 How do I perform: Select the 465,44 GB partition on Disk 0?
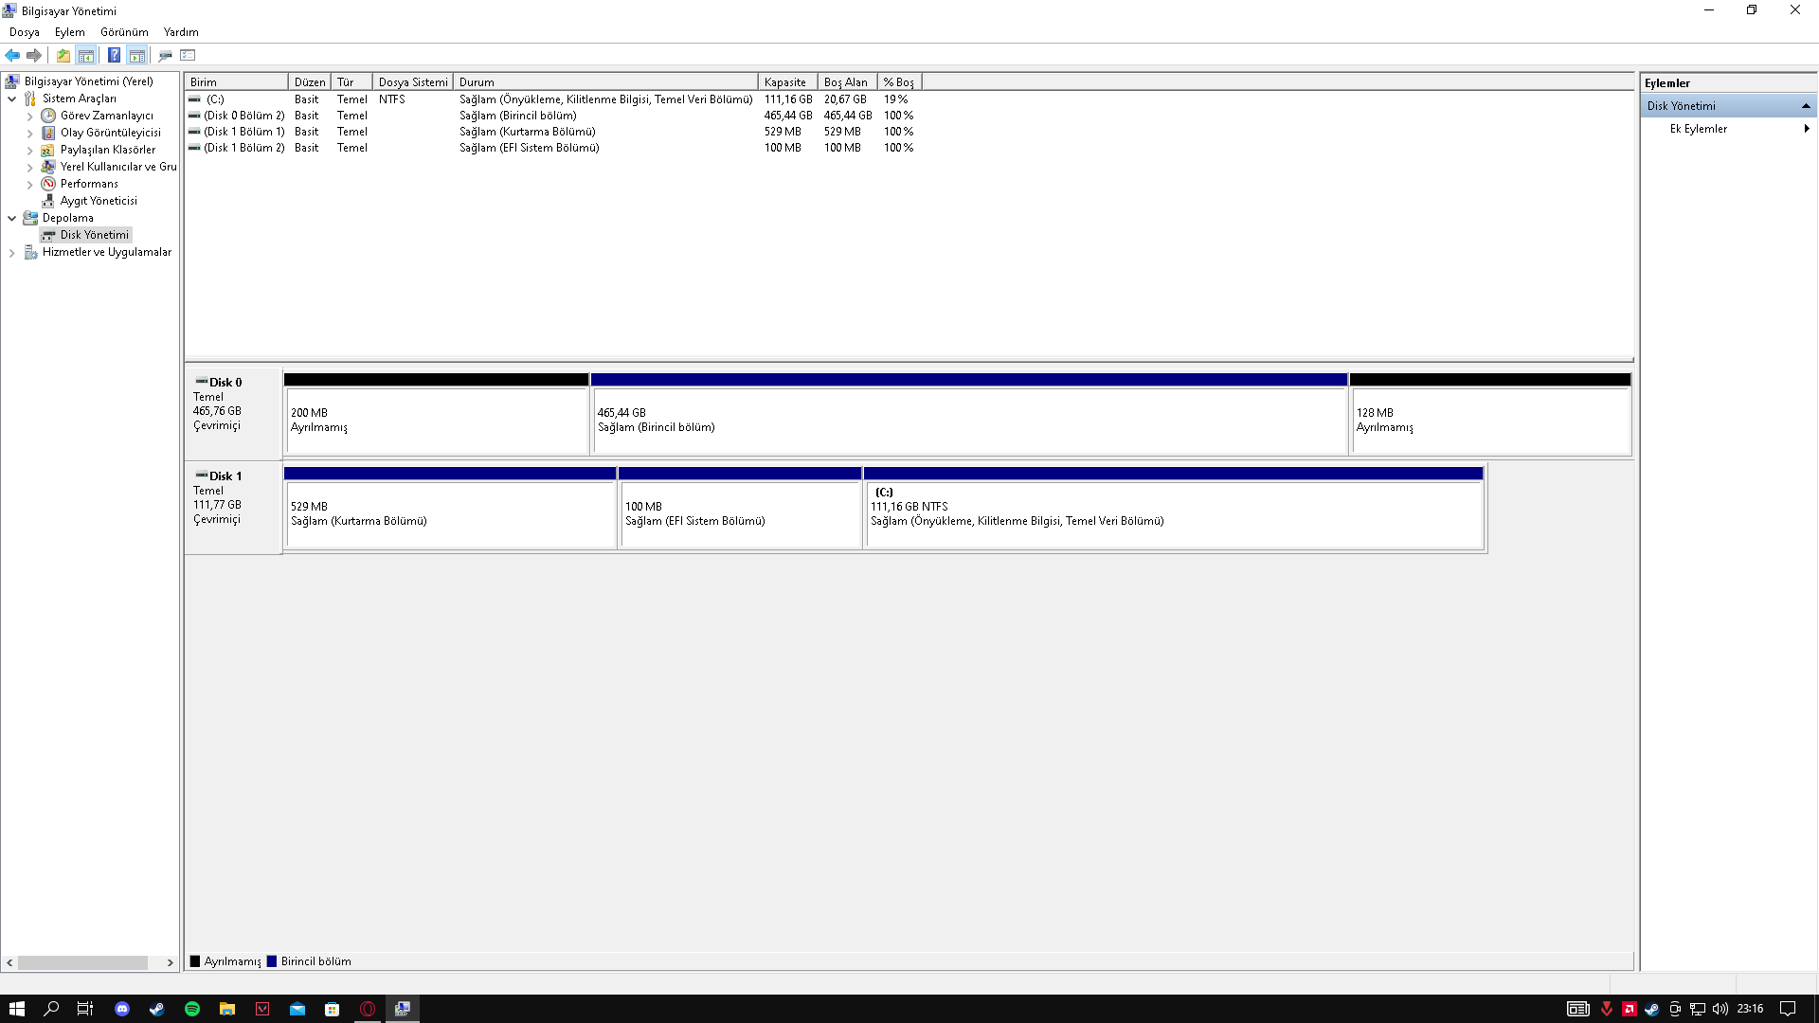968,420
